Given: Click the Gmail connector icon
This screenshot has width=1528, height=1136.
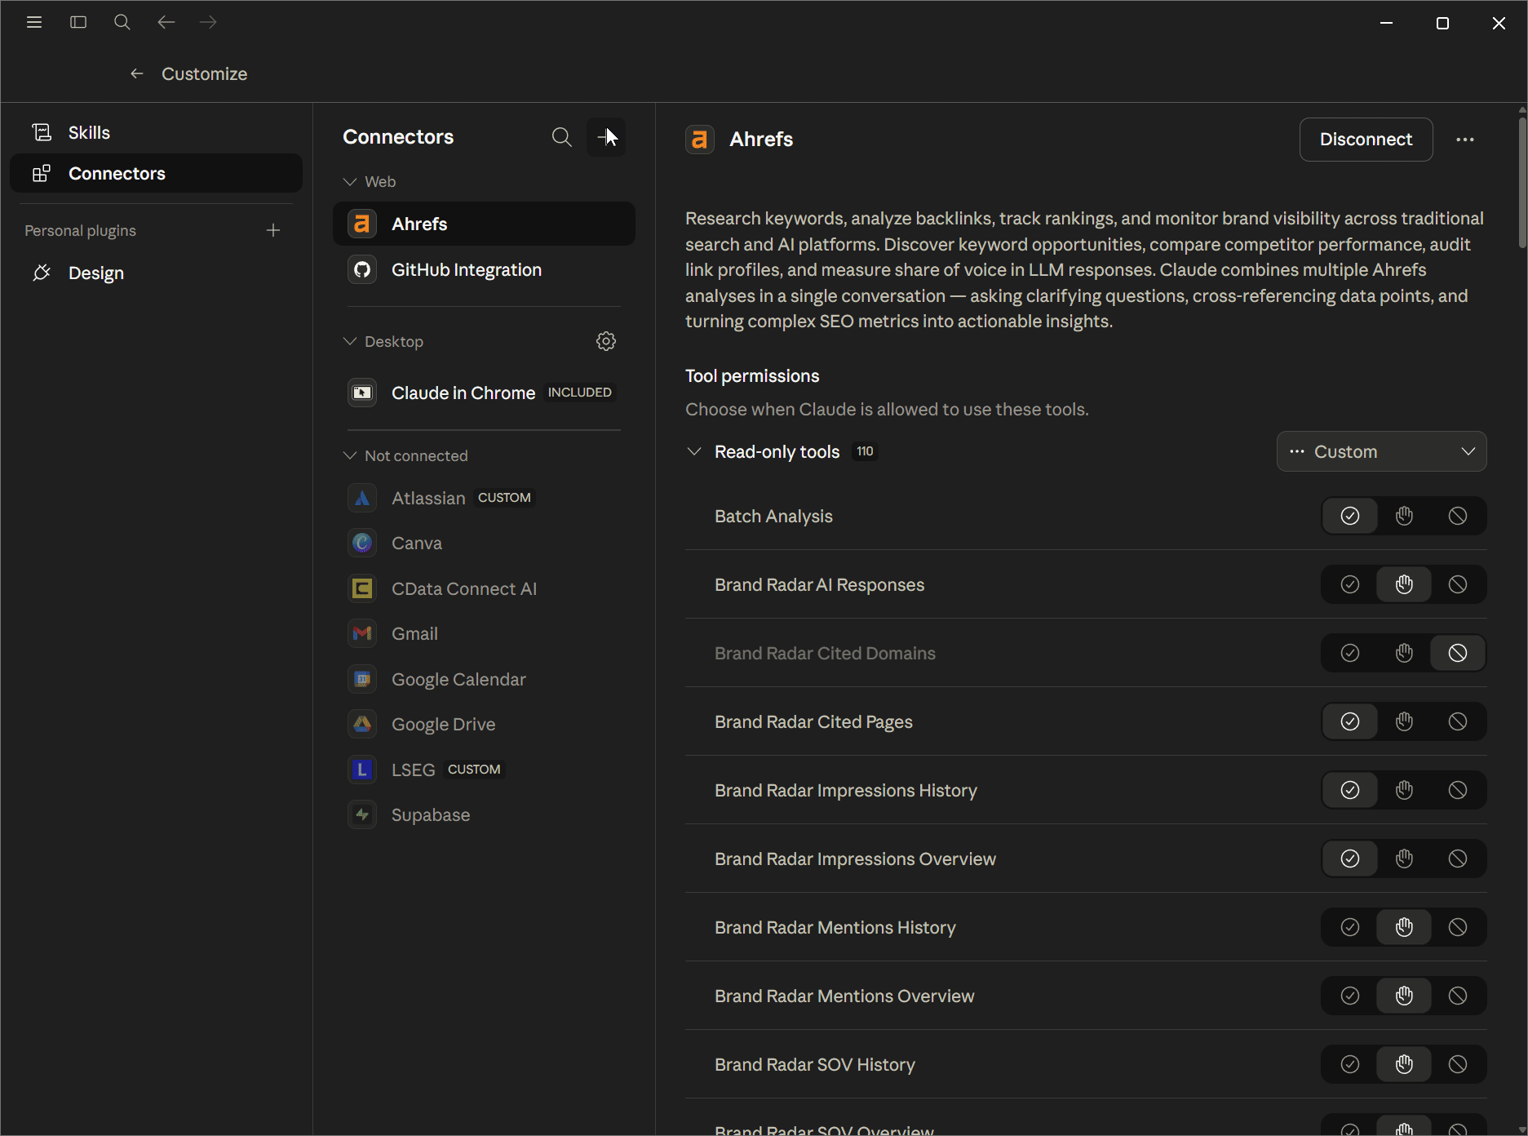Looking at the screenshot, I should [362, 633].
